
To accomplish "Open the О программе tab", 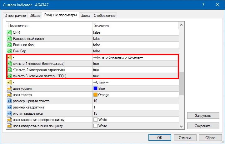I will pyautogui.click(x=15, y=16).
